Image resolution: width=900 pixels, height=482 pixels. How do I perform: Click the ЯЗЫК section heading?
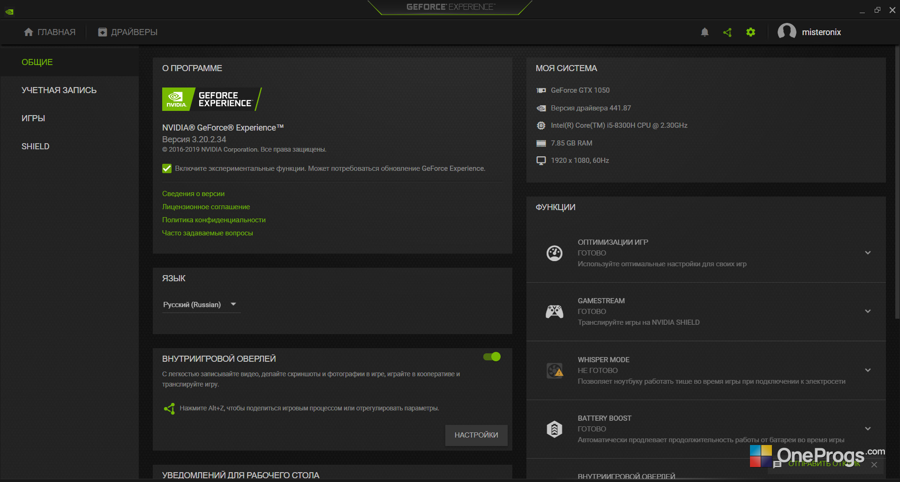click(x=174, y=278)
